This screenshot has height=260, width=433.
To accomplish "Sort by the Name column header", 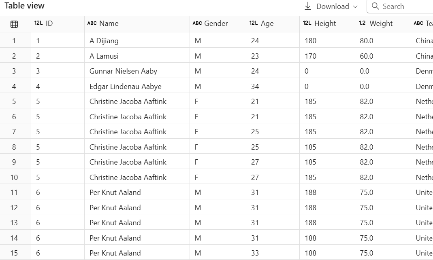I will tap(109, 23).
